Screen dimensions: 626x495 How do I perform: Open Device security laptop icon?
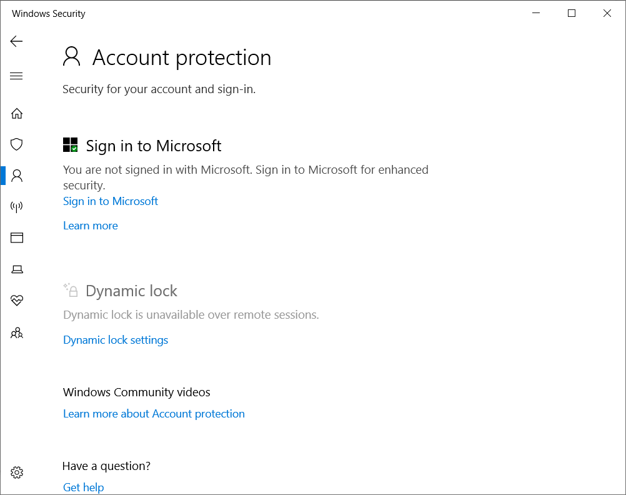[x=17, y=269]
